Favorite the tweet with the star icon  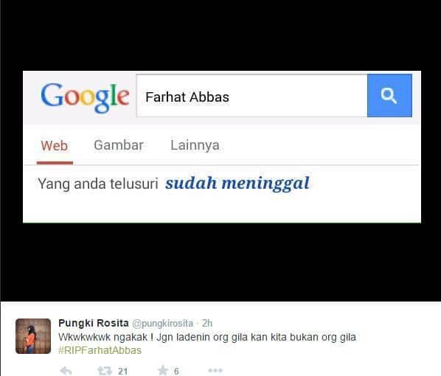point(163,371)
